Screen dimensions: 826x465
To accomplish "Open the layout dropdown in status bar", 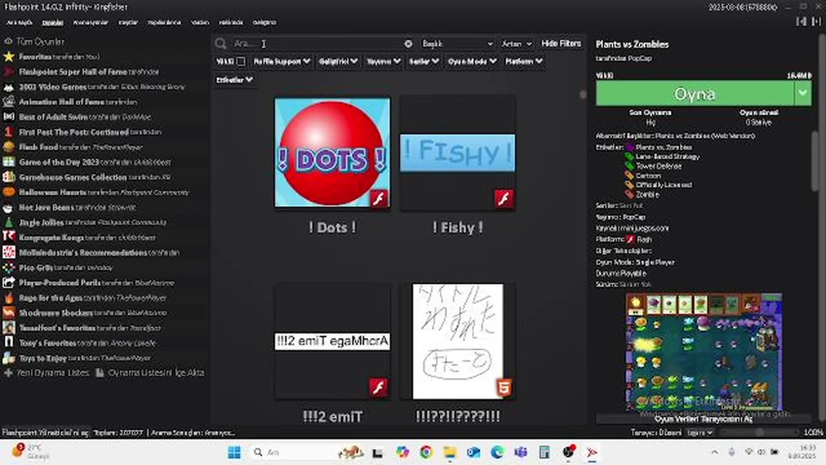I will (x=700, y=433).
